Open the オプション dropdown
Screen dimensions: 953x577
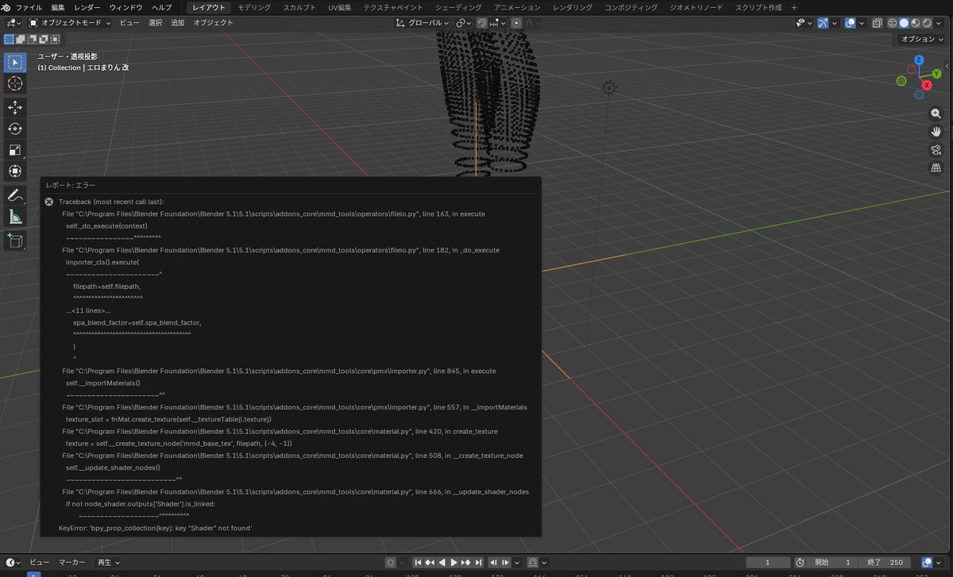click(921, 39)
